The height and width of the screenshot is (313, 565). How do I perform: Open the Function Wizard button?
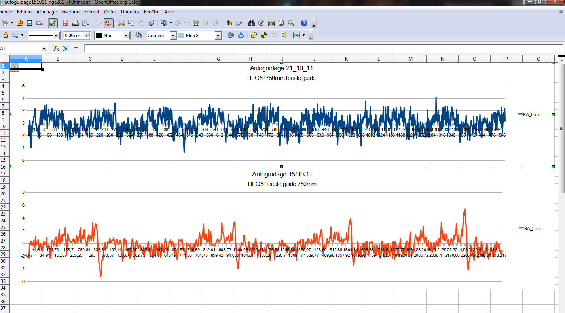coord(56,48)
